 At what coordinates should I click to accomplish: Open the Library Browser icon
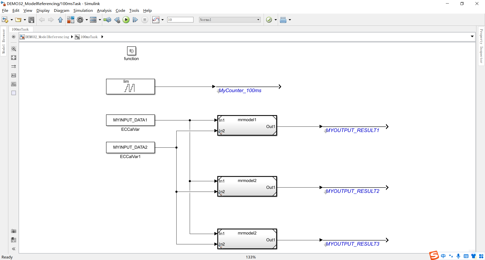coord(71,20)
